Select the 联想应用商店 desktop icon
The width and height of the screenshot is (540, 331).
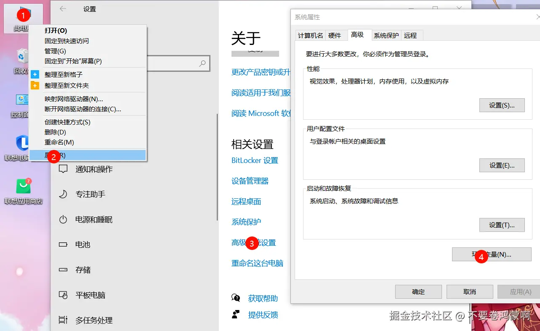pyautogui.click(x=24, y=191)
